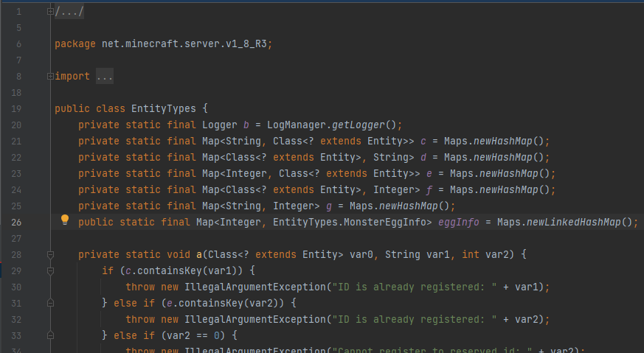Click line number 28 in gutter

(16, 255)
